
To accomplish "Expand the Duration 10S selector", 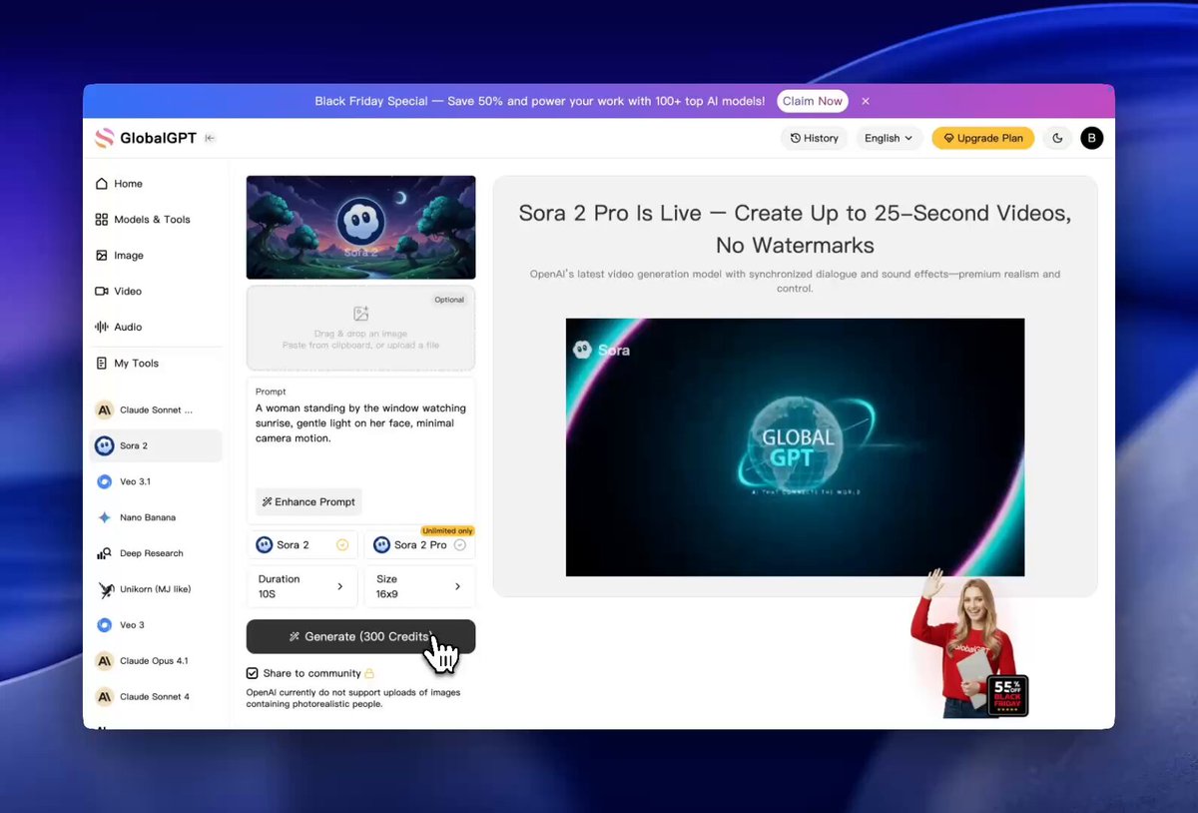I will pos(302,586).
